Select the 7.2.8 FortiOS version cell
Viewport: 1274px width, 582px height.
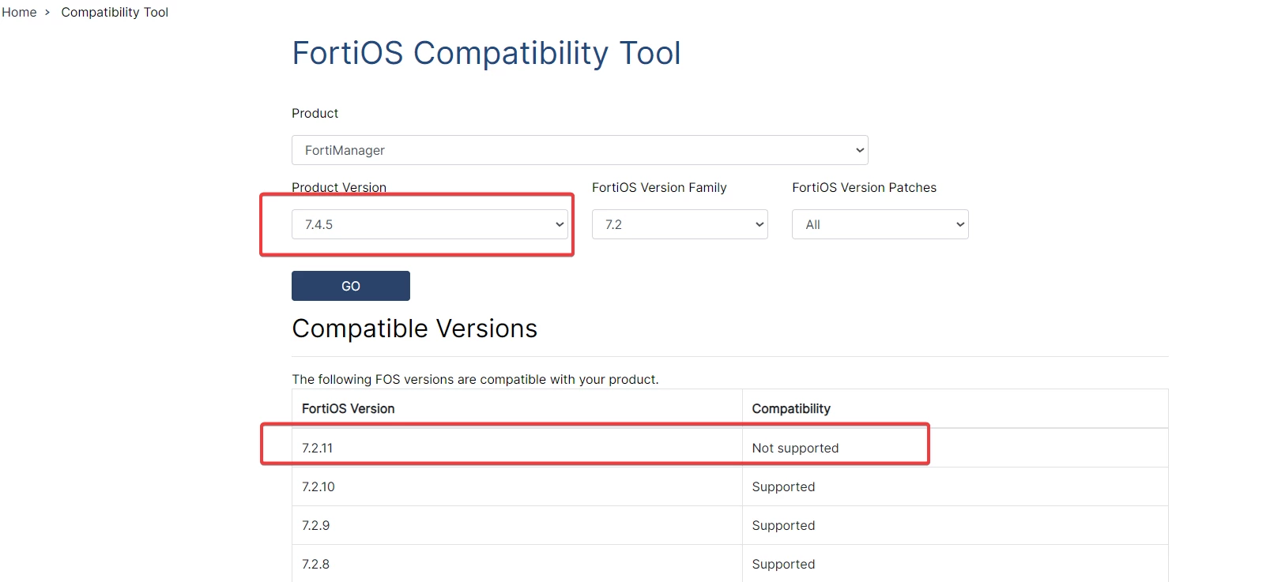tap(517, 564)
